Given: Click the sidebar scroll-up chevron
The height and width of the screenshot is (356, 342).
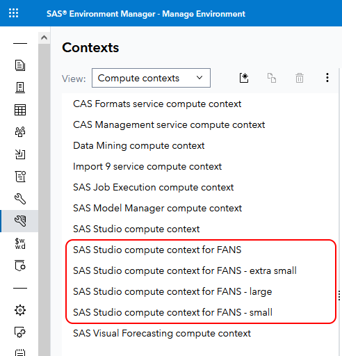Looking at the screenshot, I should [x=44, y=38].
